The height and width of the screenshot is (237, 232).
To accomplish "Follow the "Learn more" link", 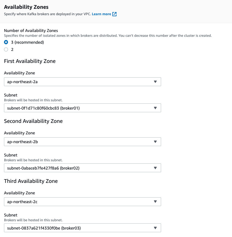I will tap(101, 14).
